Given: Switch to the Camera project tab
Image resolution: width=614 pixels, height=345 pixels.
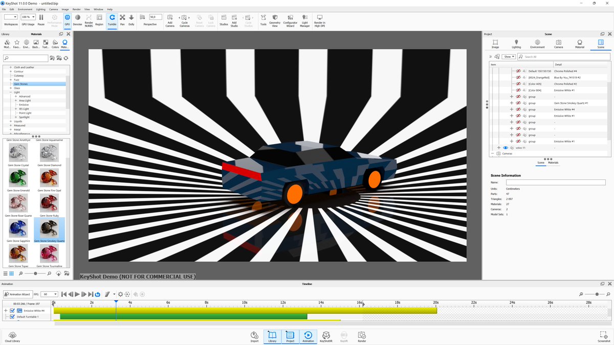Looking at the screenshot, I should click(x=558, y=44).
